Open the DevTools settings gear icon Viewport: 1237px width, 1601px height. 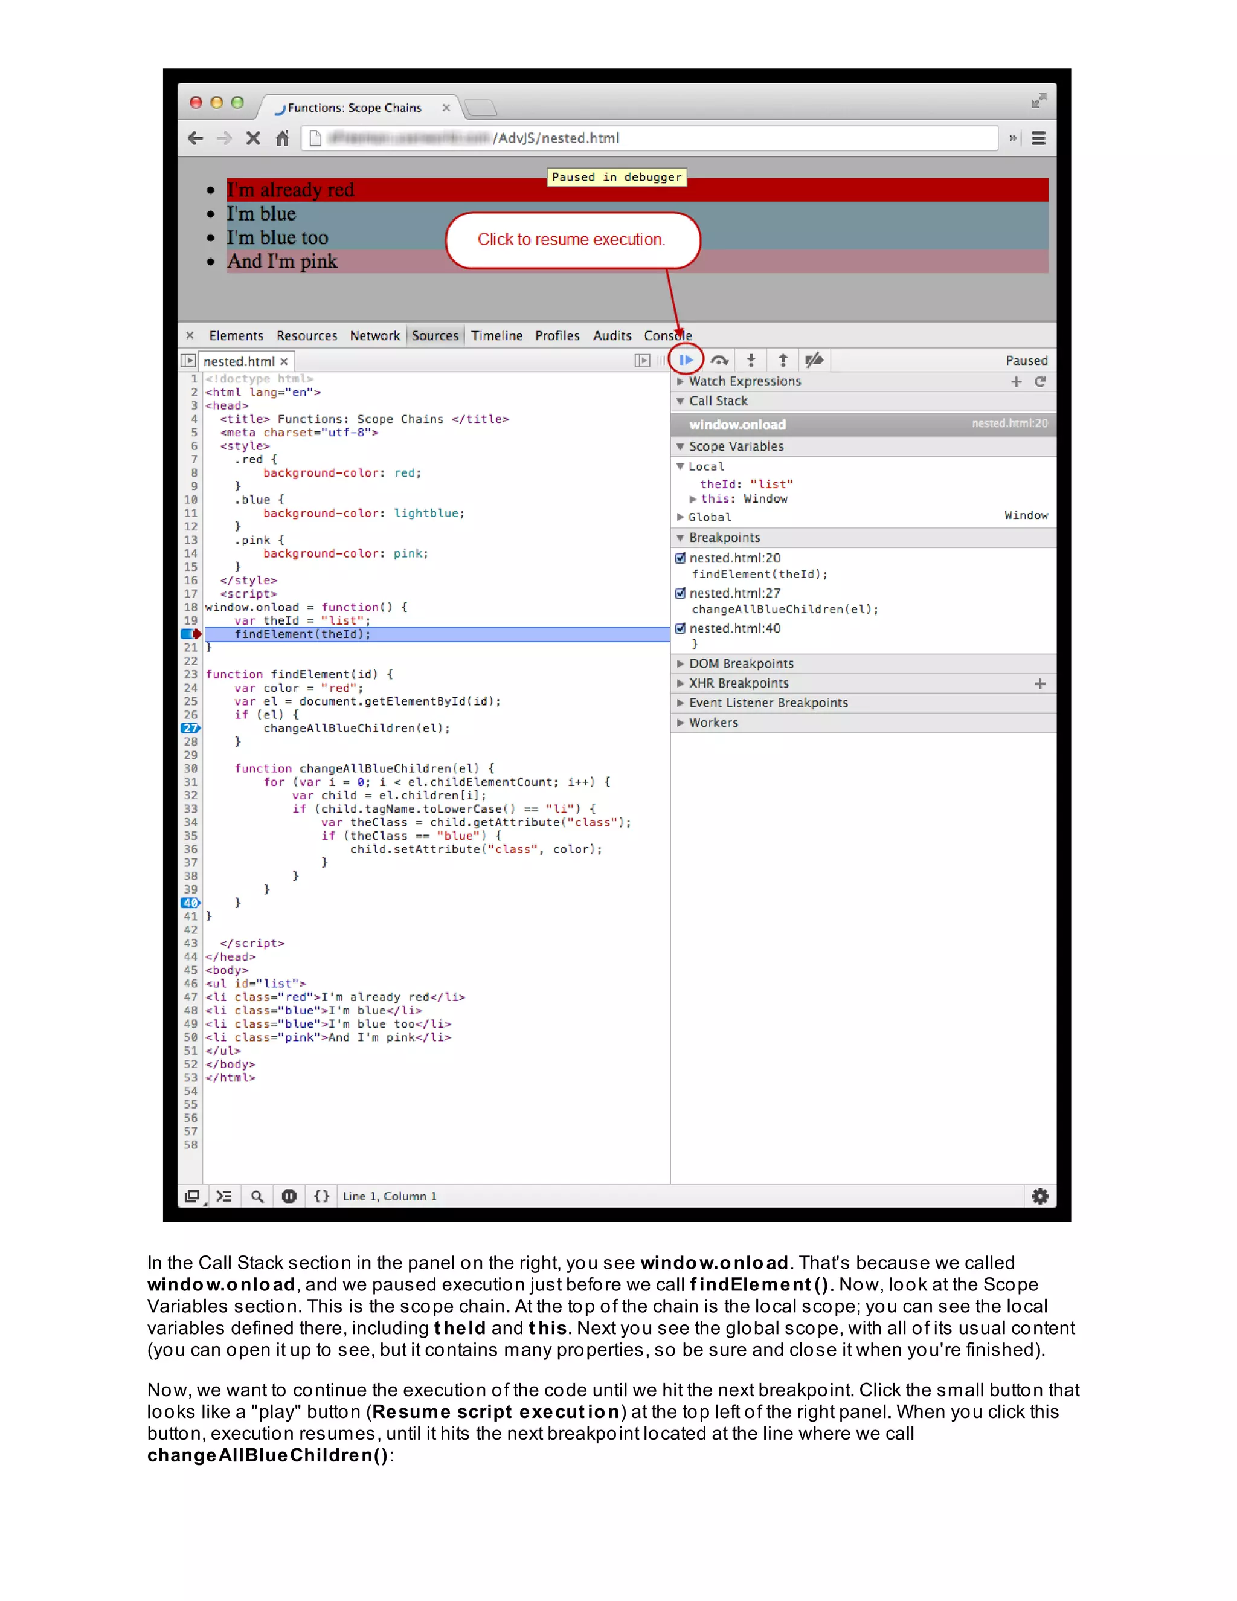pos(1040,1196)
